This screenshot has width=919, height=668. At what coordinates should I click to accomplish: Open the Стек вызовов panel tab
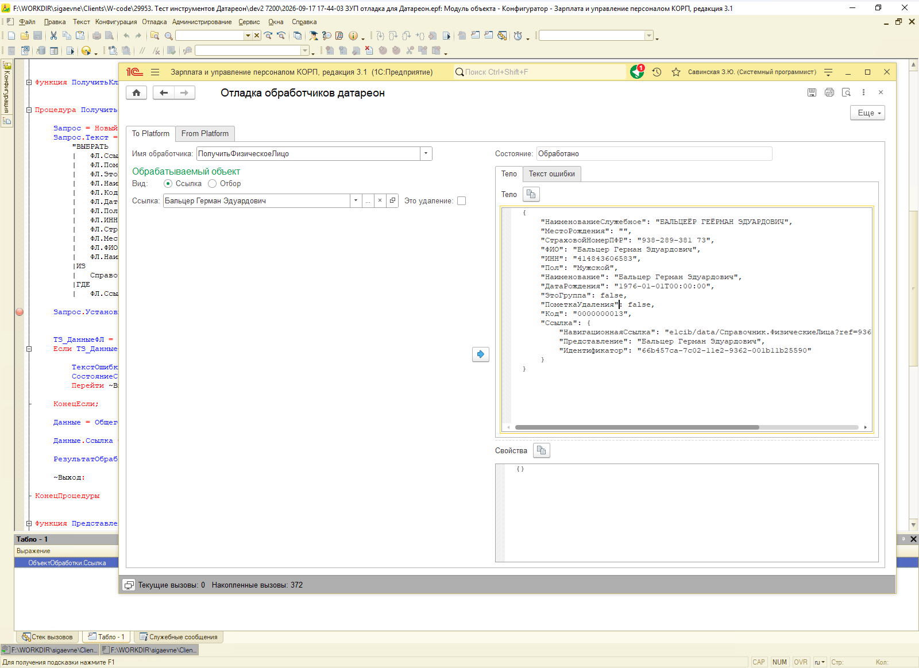[x=47, y=637]
